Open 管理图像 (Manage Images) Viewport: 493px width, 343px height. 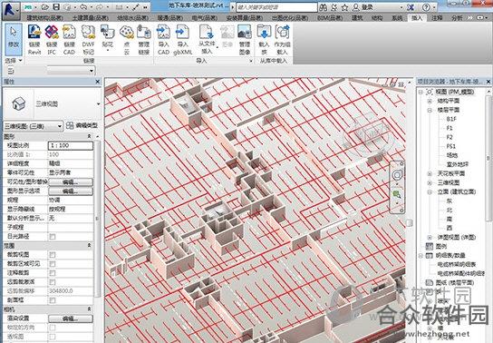(x=245, y=40)
